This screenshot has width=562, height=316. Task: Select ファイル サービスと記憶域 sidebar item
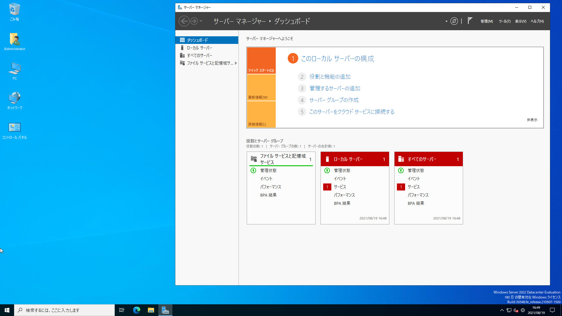207,63
